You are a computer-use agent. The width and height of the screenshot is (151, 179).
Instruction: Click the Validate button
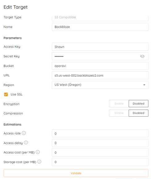(x=76, y=173)
